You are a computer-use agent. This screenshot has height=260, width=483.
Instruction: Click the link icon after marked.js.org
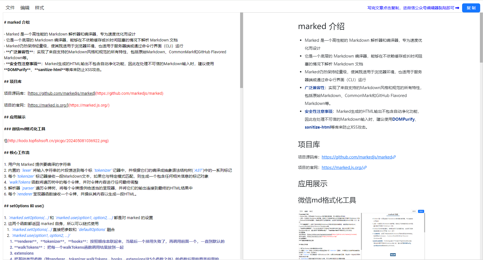[365, 167]
